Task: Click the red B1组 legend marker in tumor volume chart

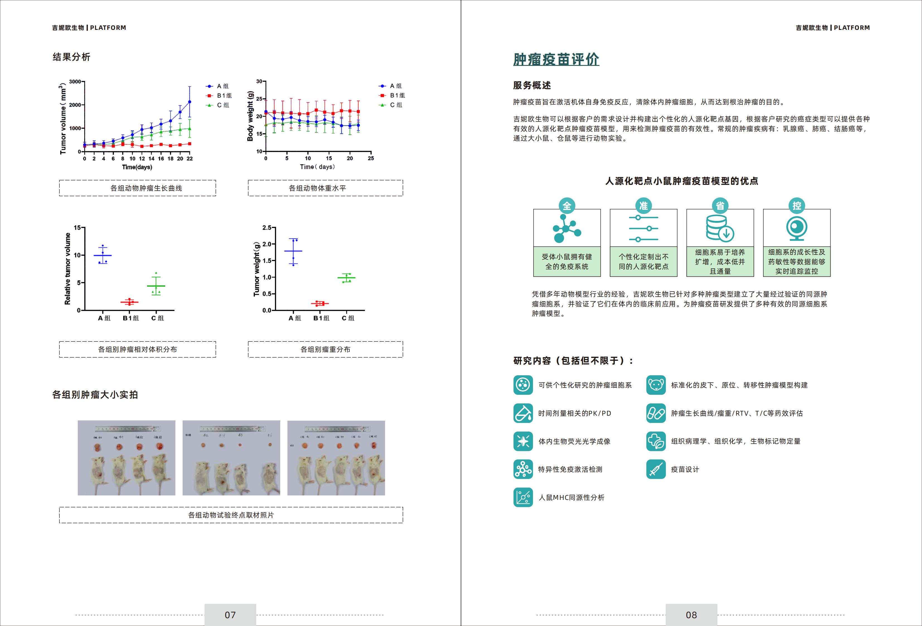Action: tap(209, 96)
